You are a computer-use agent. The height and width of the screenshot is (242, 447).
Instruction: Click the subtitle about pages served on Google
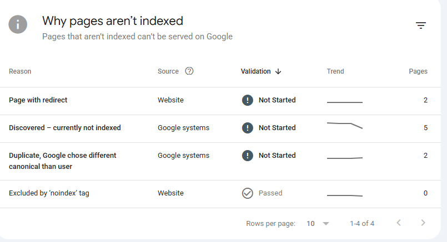pos(137,37)
